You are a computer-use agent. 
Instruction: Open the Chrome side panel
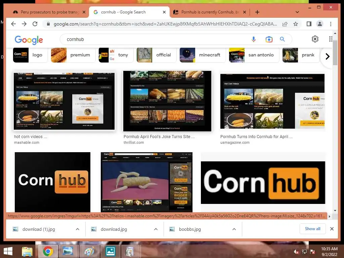pos(309,24)
